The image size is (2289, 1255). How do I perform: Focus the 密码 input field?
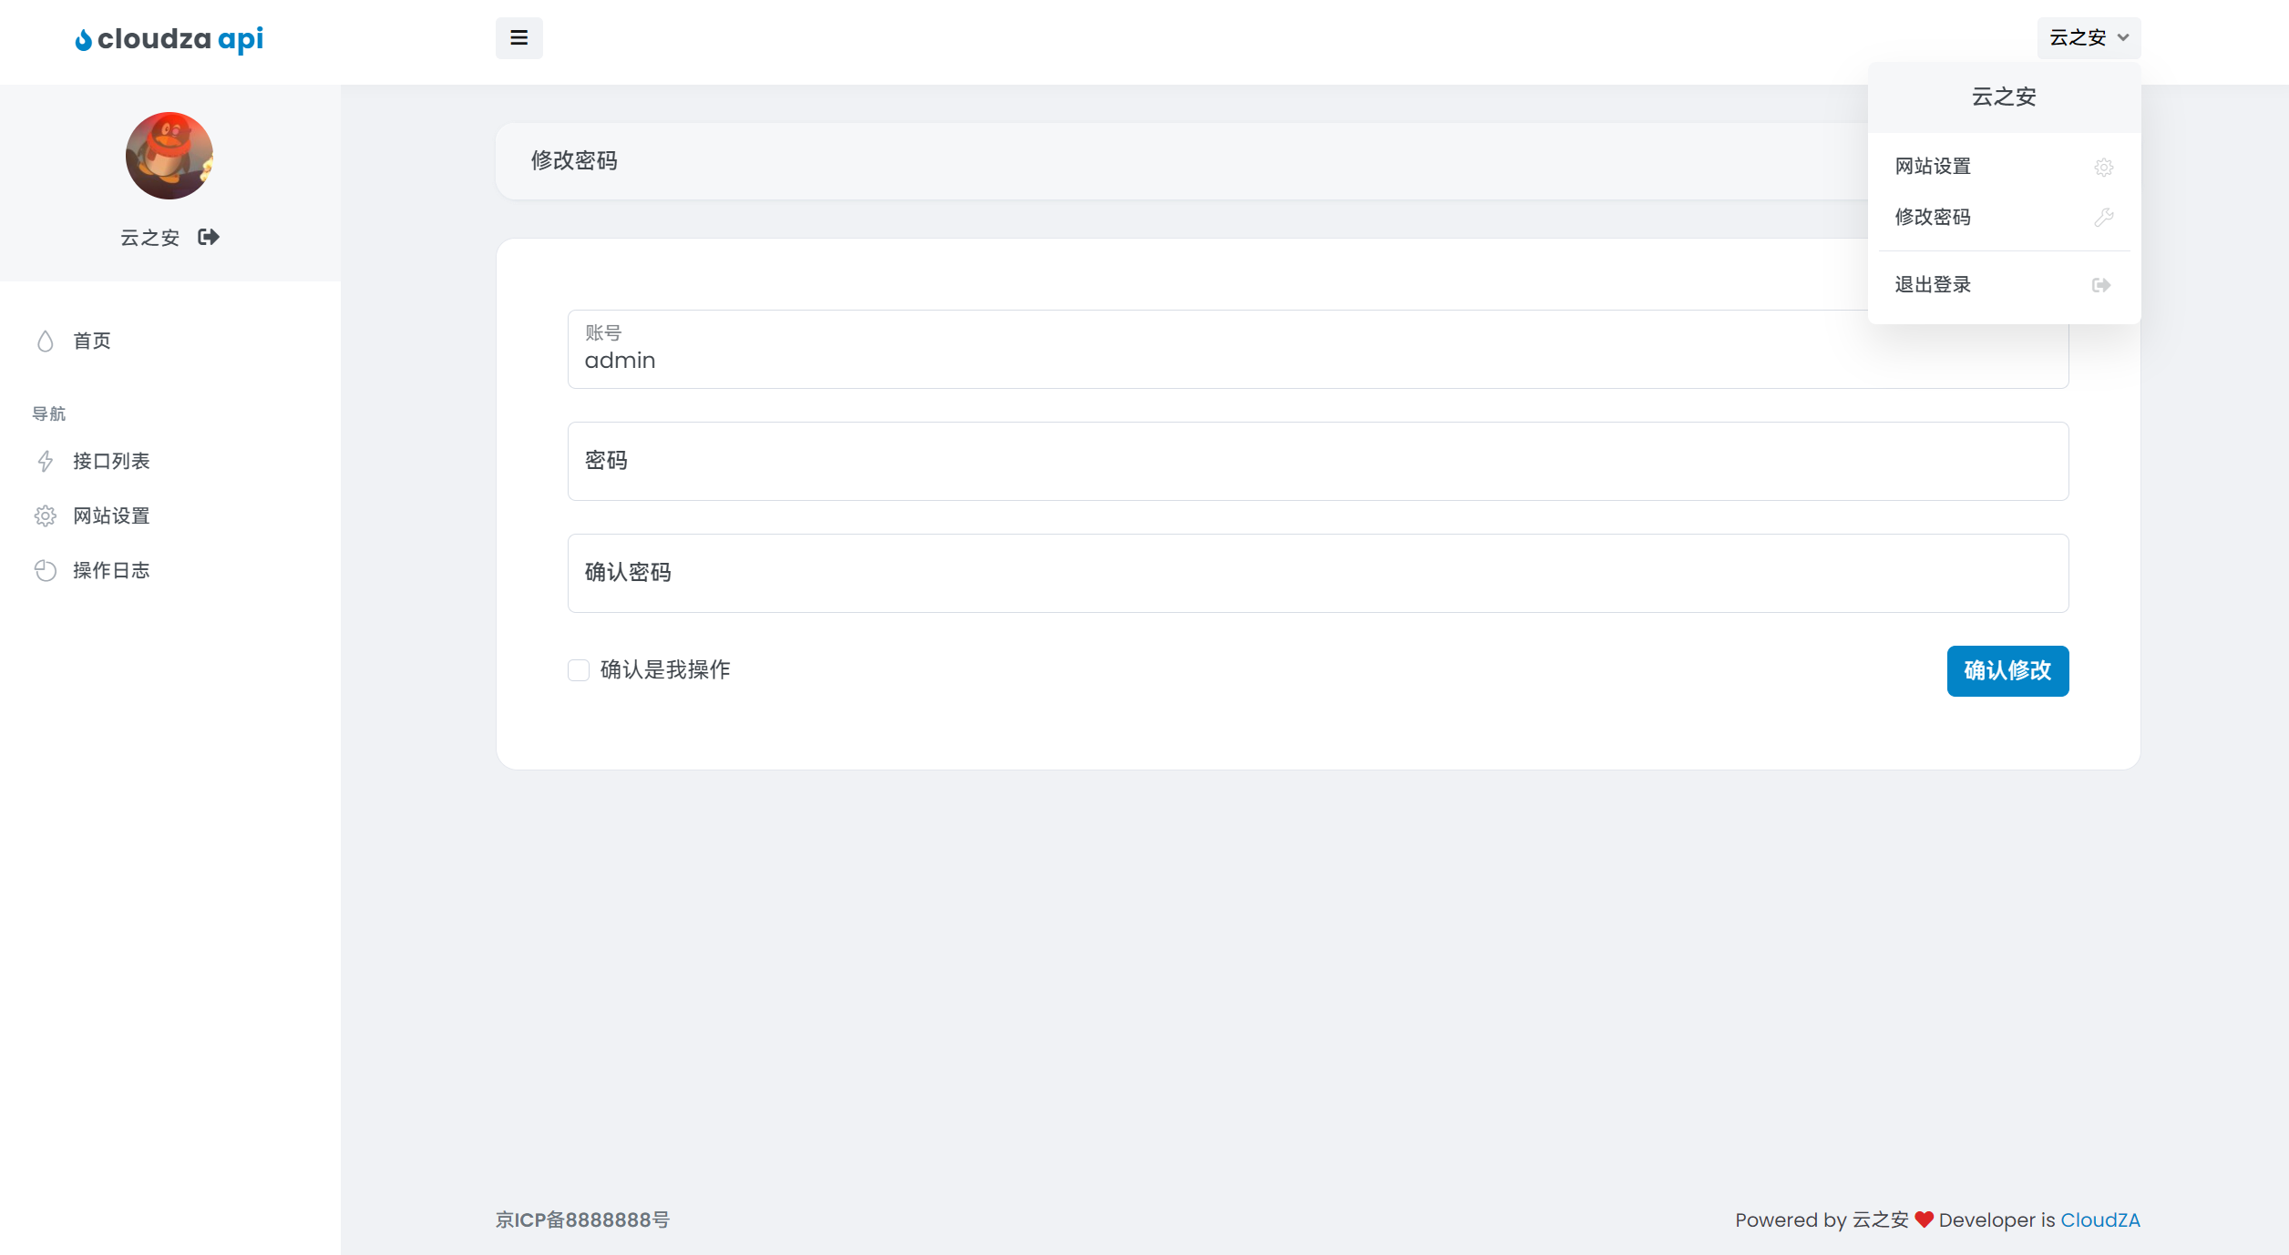click(x=1318, y=462)
